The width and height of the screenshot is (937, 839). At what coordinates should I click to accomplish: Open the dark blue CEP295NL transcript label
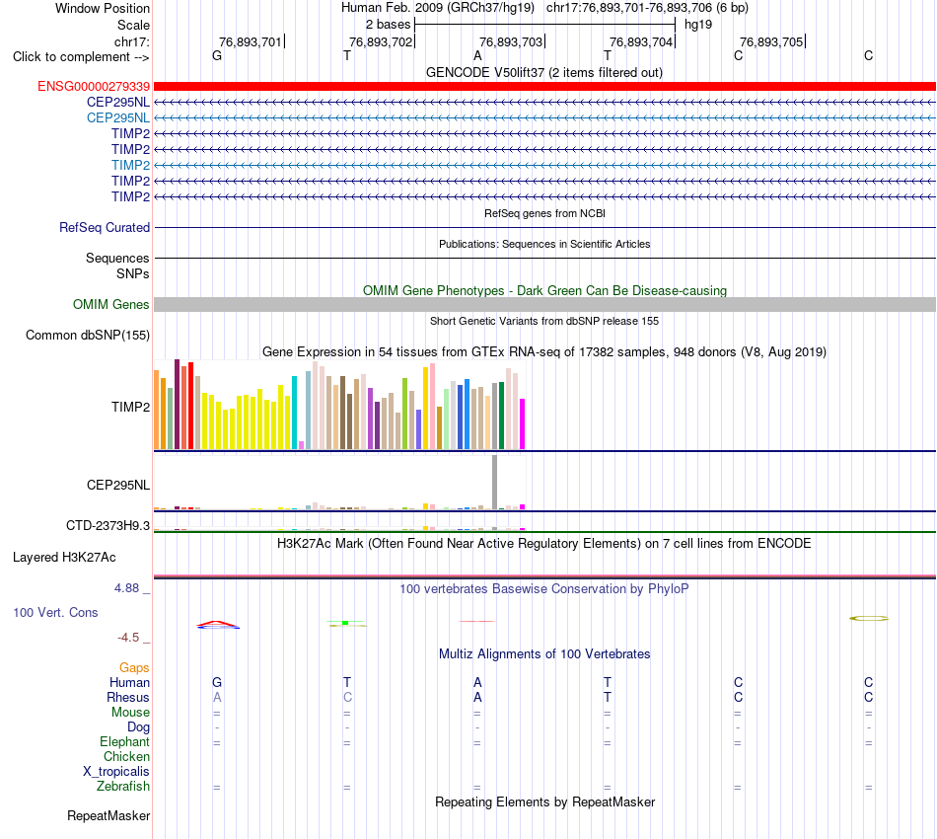point(118,103)
